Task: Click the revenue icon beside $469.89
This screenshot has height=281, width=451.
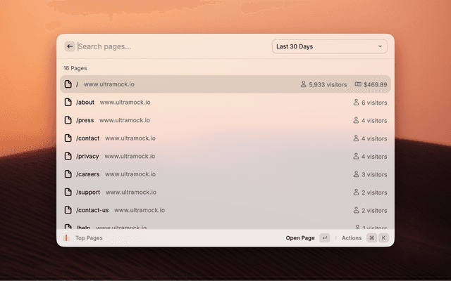Action: pyautogui.click(x=358, y=84)
